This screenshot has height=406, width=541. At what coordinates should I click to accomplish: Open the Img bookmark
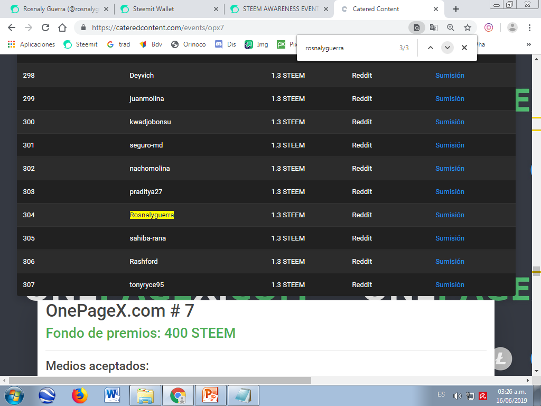click(256, 44)
